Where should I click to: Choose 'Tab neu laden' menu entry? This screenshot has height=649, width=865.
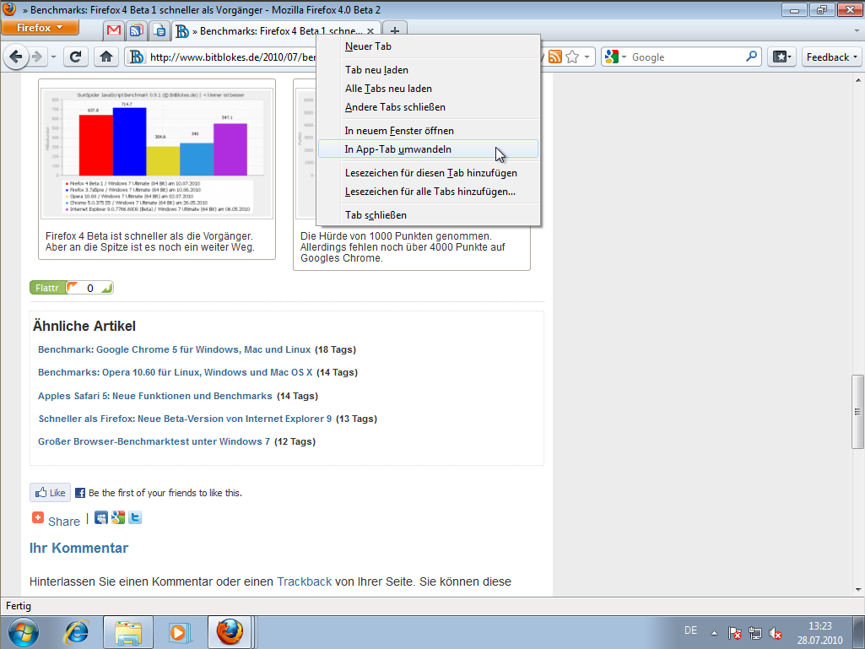428,70
